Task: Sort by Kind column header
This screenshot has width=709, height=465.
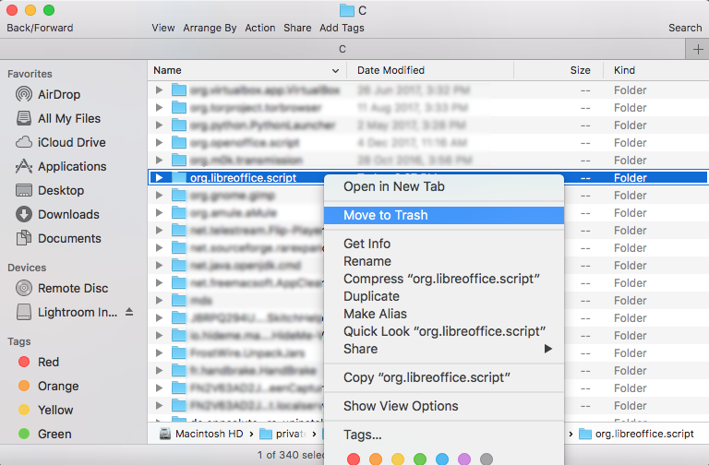Action: (x=624, y=70)
